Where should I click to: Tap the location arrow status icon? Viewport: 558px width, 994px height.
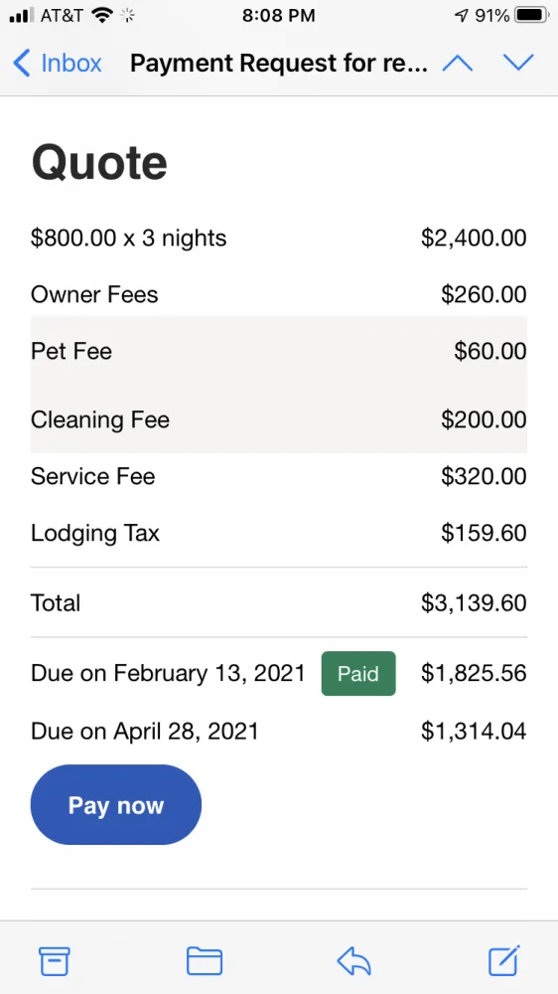click(462, 16)
